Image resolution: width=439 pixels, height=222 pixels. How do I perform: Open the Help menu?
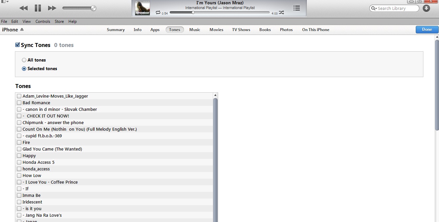pyautogui.click(x=72, y=22)
